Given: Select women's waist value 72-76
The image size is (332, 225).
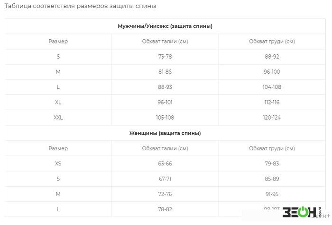Looking at the screenshot, I should [x=165, y=194].
